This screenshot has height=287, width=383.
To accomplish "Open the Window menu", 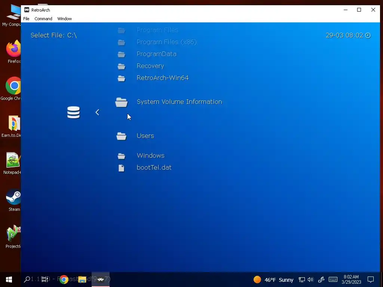I will tap(64, 19).
